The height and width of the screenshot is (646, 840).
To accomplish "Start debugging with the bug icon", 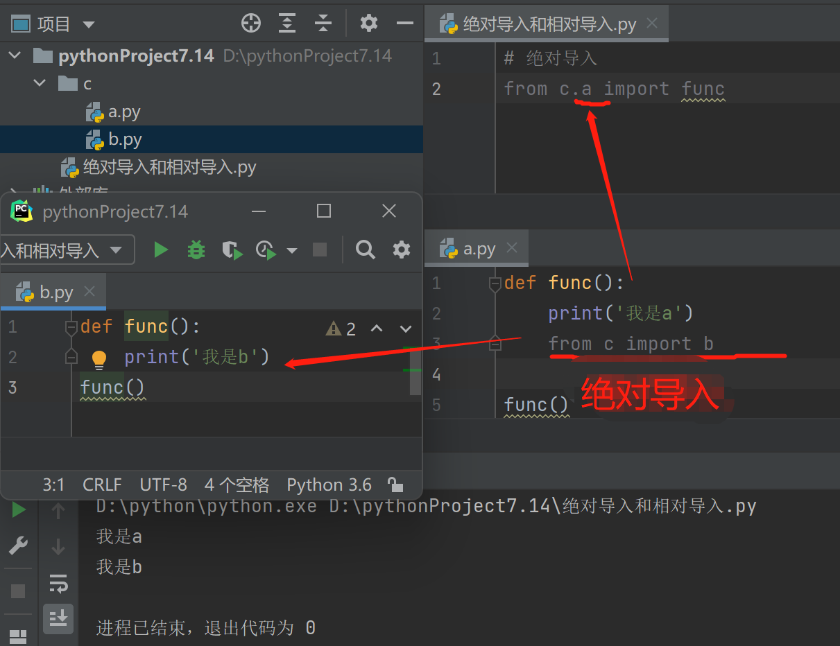I will point(197,250).
